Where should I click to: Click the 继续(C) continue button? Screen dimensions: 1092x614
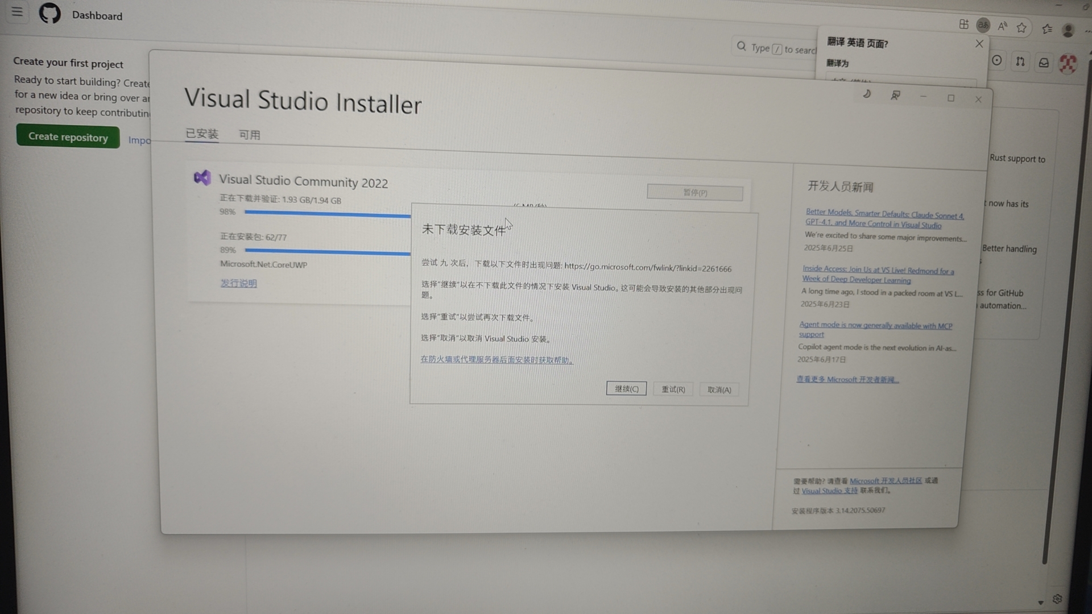pyautogui.click(x=626, y=389)
